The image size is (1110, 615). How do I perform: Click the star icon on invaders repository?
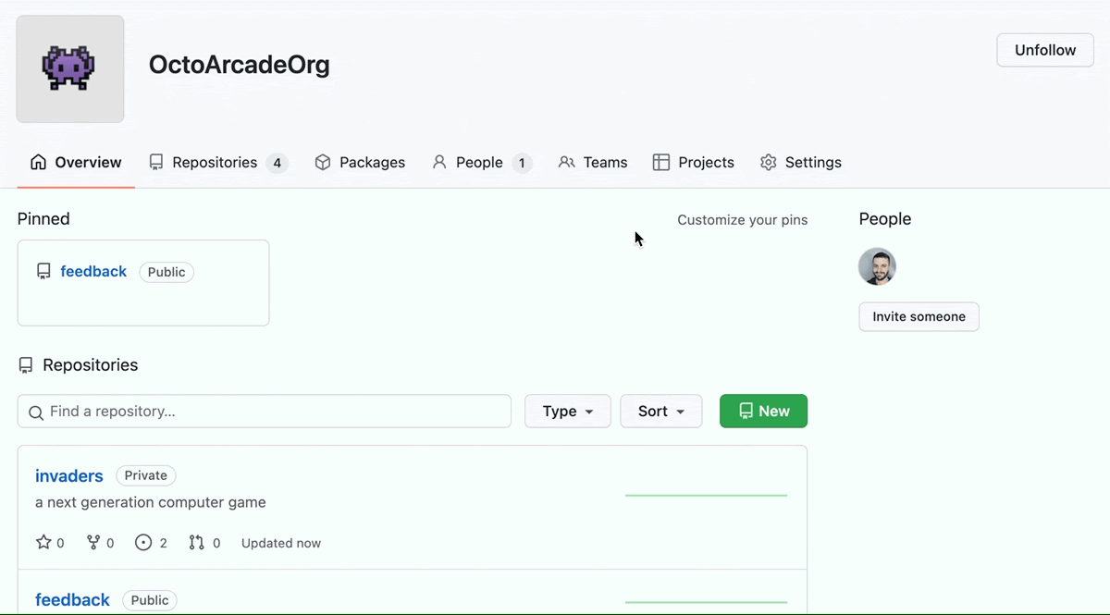click(43, 543)
